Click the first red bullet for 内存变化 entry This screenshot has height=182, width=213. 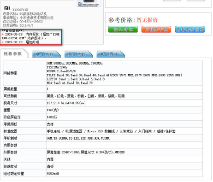(3, 34)
